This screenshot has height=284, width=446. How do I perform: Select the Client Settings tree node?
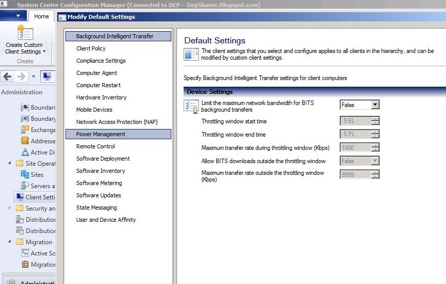[x=35, y=197]
